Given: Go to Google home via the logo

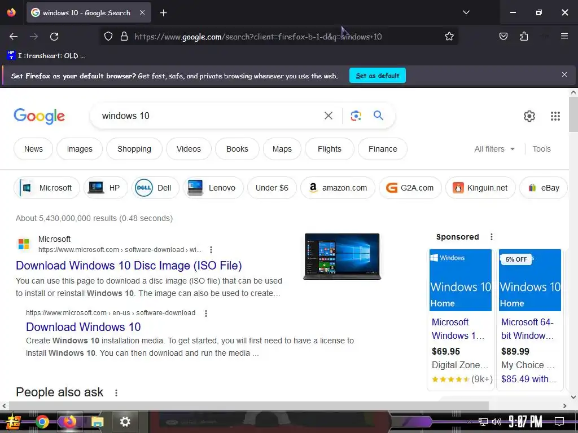Looking at the screenshot, I should click(x=39, y=116).
